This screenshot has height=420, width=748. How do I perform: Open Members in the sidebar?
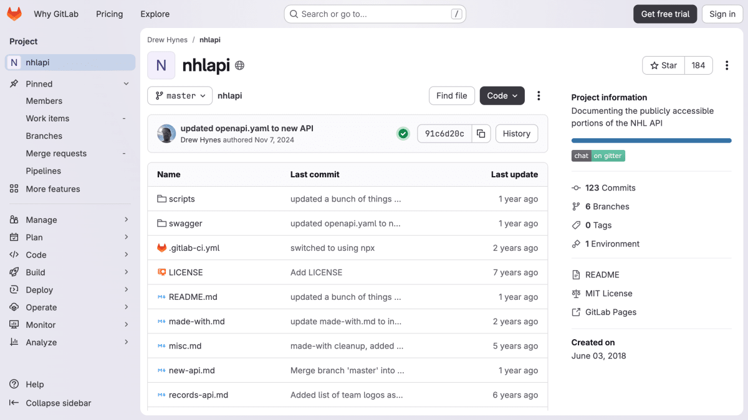pyautogui.click(x=44, y=101)
